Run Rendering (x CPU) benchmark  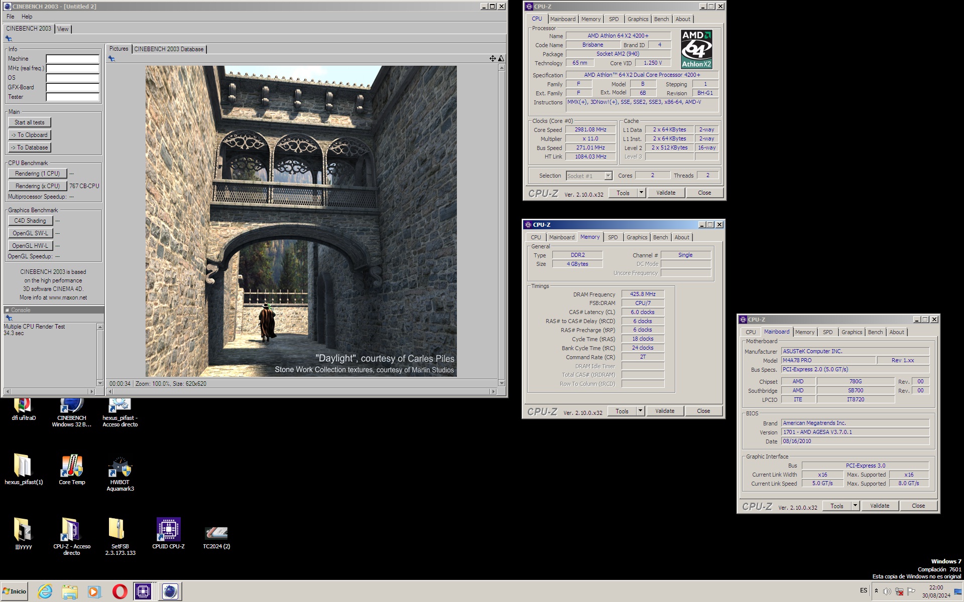click(37, 186)
